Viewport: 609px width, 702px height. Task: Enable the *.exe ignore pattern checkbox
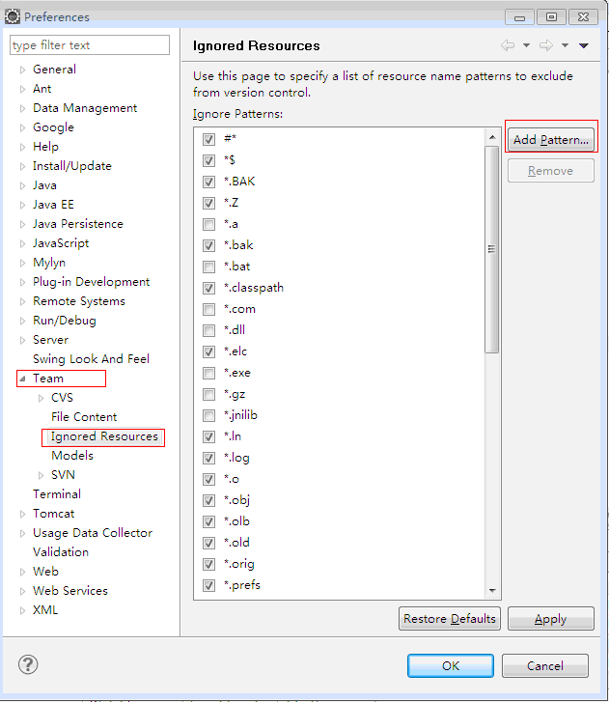(x=208, y=373)
